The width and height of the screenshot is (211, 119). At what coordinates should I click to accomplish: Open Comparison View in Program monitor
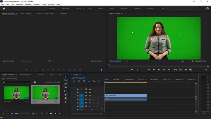click(x=191, y=70)
